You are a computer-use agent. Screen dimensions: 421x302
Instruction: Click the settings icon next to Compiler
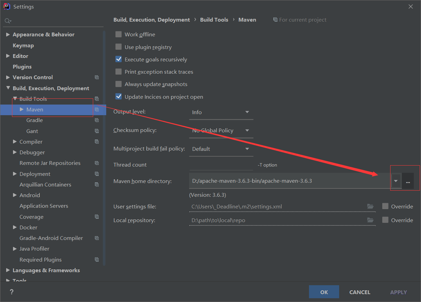point(97,141)
